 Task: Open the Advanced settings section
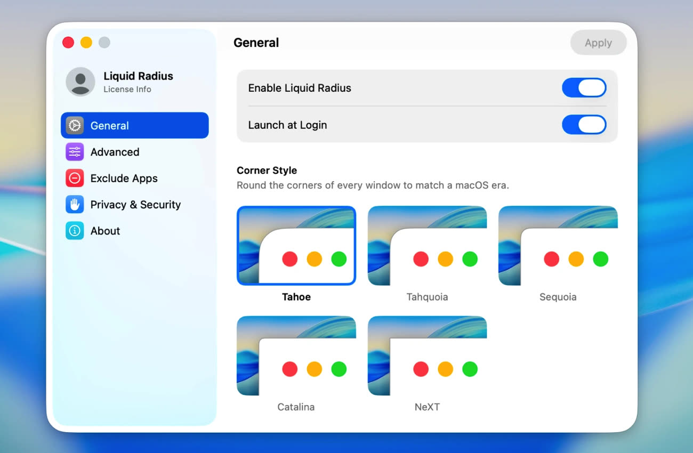(135, 152)
